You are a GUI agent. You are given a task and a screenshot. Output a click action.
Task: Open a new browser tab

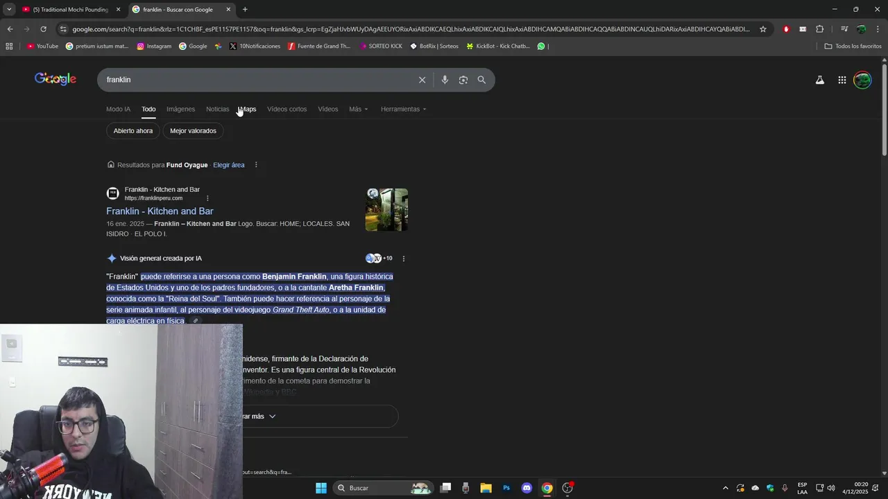(245, 10)
